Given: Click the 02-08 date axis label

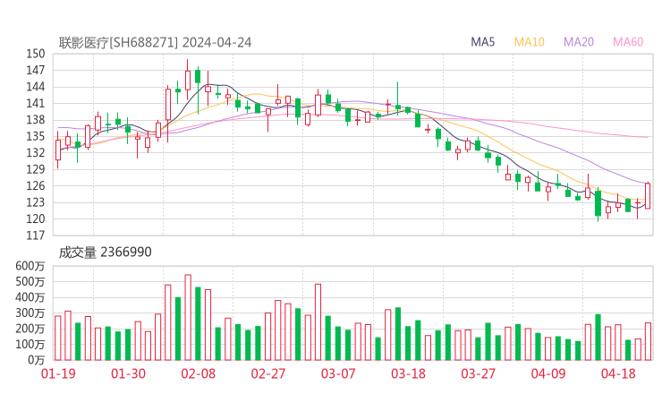Looking at the screenshot, I should tap(198, 373).
